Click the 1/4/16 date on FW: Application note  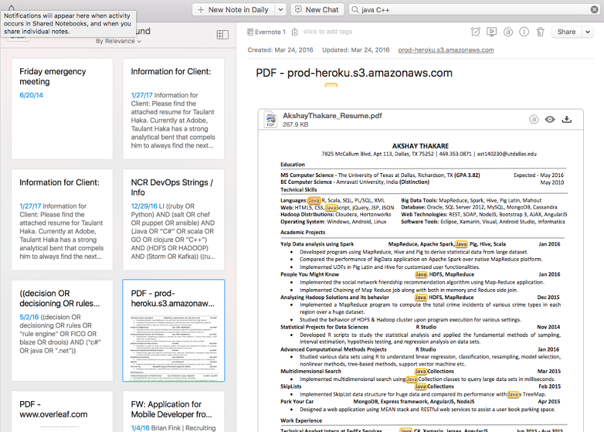coord(140,428)
